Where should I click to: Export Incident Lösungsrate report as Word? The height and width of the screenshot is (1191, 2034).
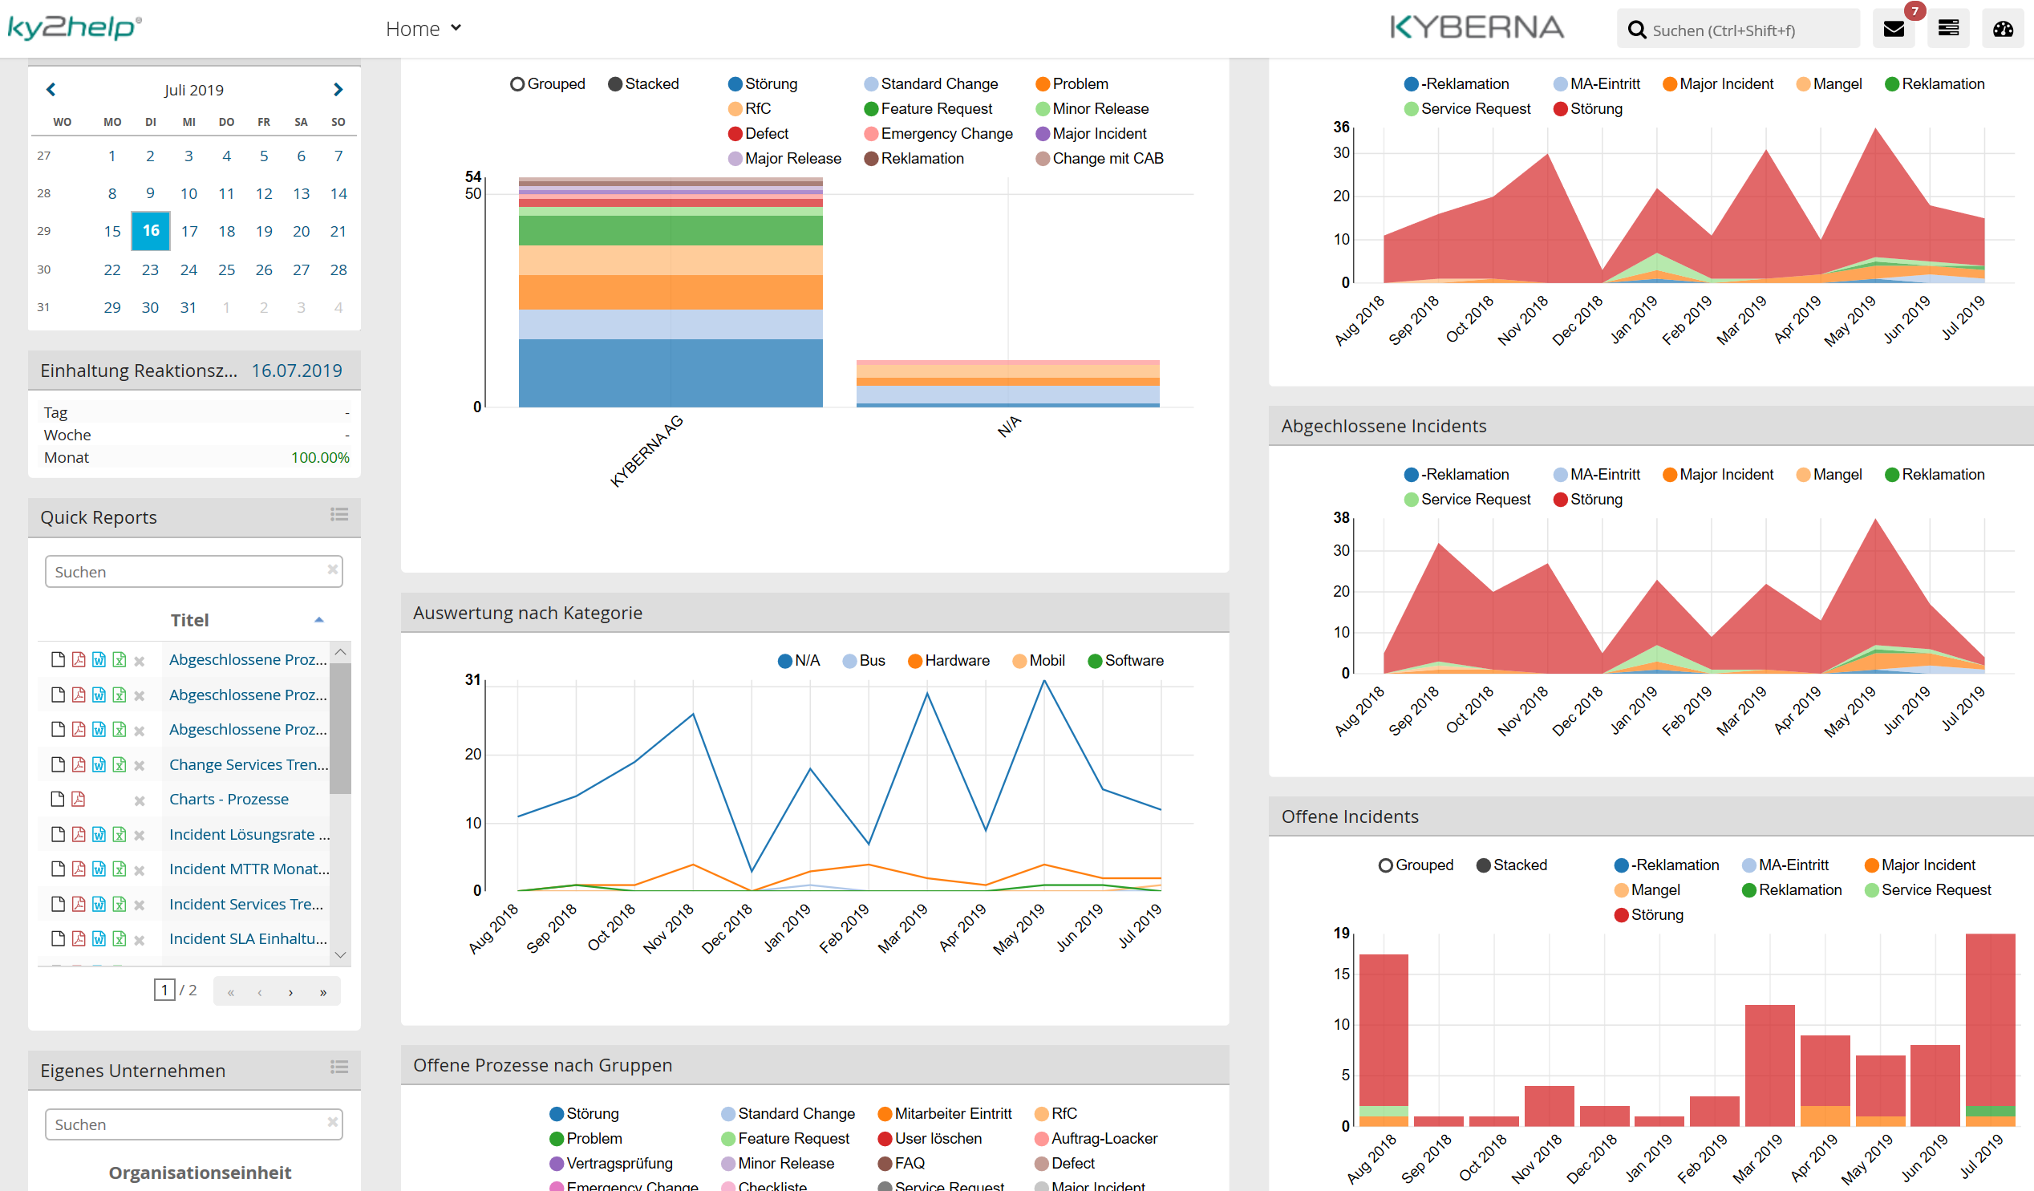point(99,834)
